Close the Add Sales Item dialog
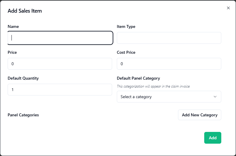The image size is (236, 156). [228, 8]
